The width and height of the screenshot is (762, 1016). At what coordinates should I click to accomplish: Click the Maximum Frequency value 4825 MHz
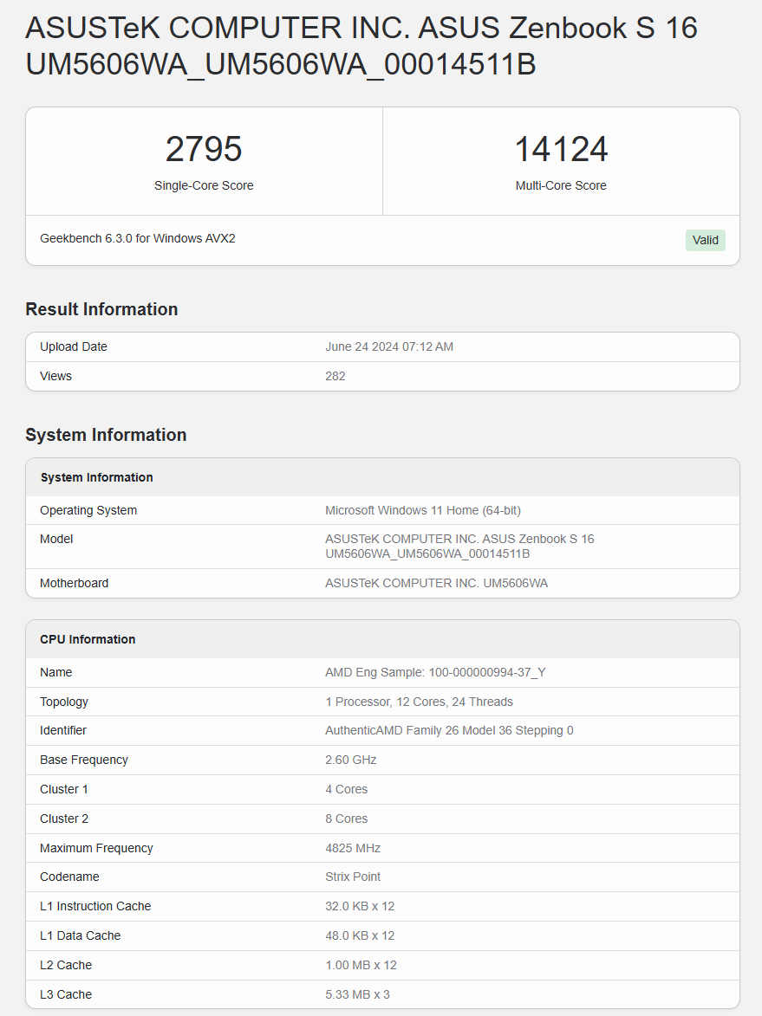pyautogui.click(x=353, y=848)
